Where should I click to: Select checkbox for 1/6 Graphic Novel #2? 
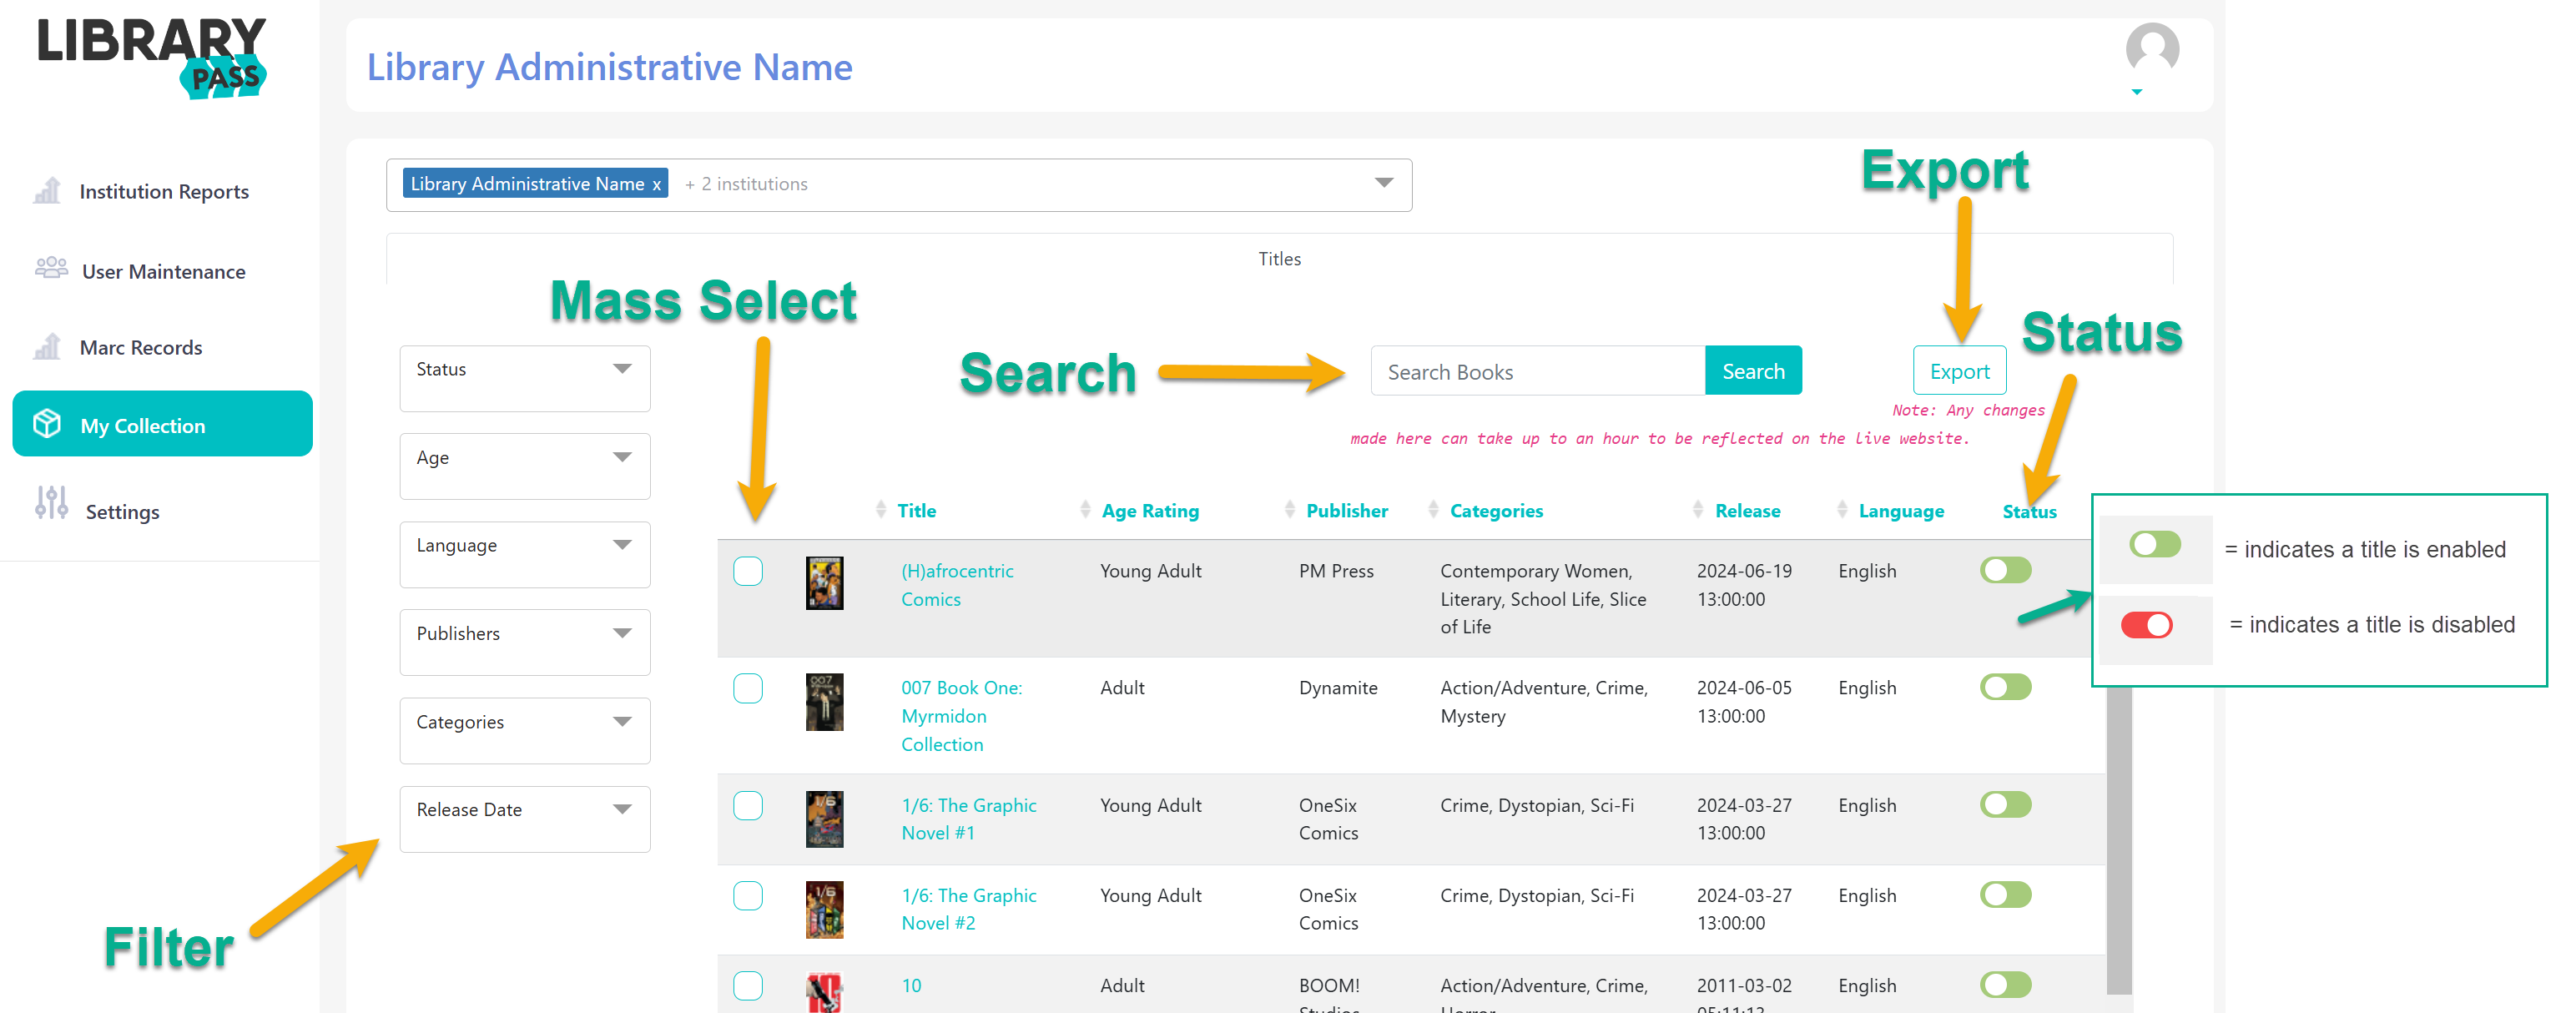pyautogui.click(x=747, y=895)
